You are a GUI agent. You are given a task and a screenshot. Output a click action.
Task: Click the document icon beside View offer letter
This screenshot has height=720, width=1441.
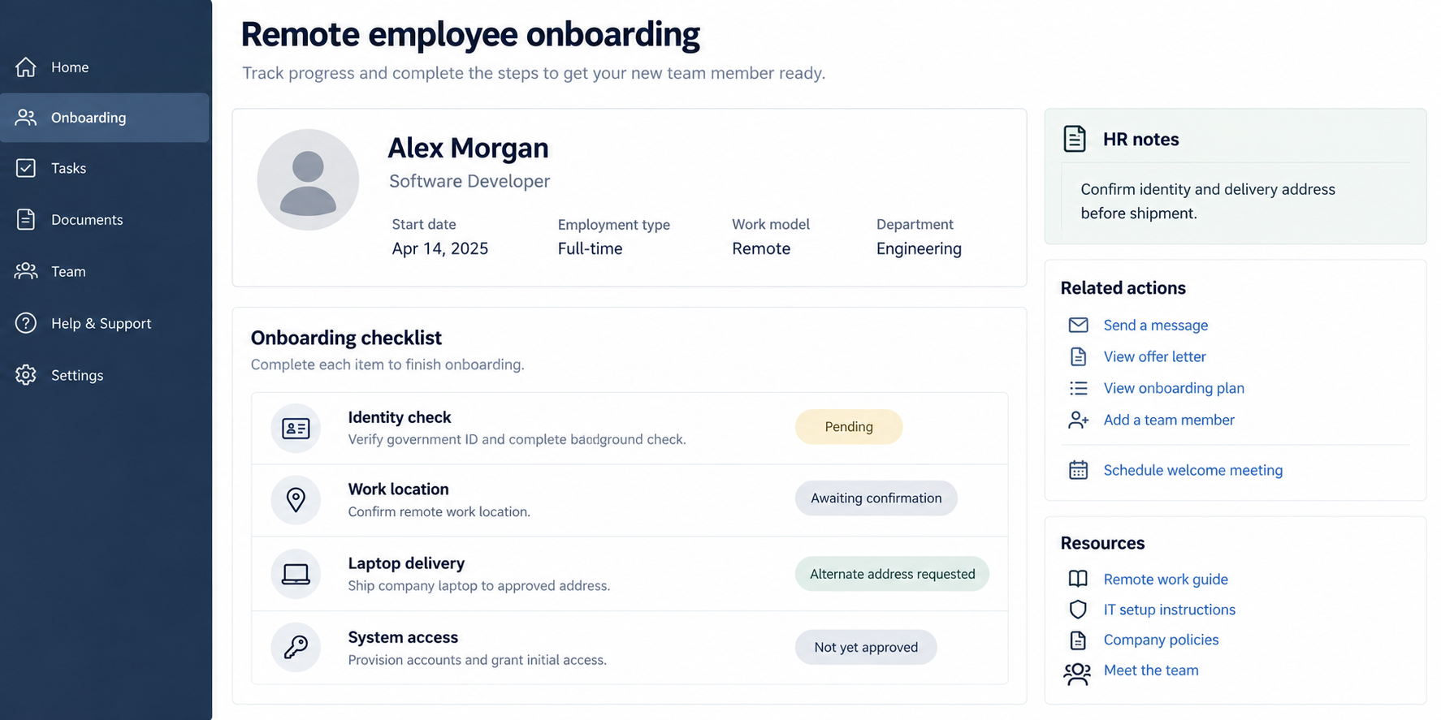(x=1078, y=356)
